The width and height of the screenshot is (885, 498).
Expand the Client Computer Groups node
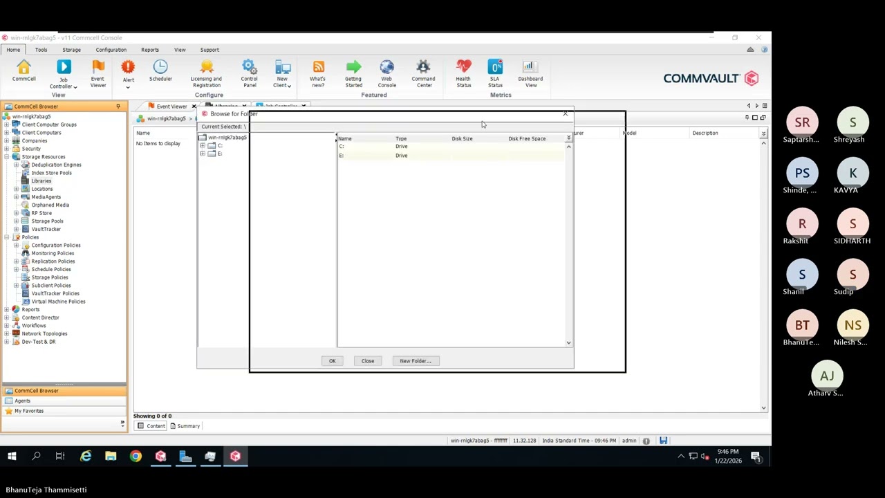click(x=7, y=124)
